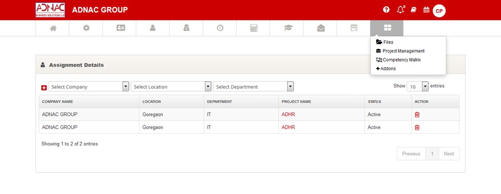Open the gear settings navigation icon
The image size is (501, 194).
pos(86,28)
